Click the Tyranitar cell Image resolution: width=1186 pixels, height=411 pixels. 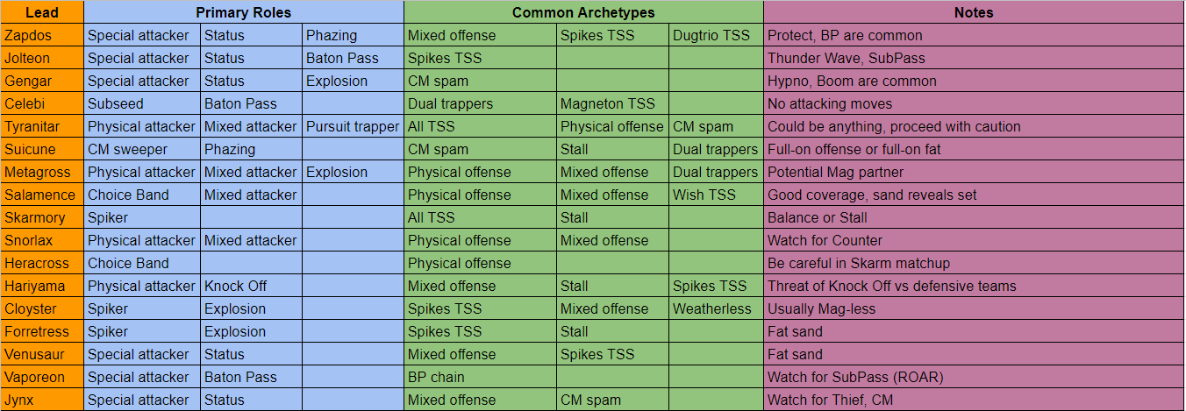coord(42,127)
